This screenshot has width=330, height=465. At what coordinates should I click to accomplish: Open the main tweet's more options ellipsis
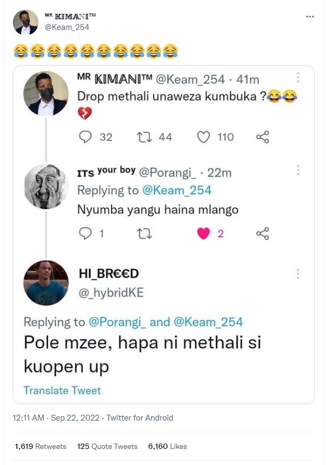[x=310, y=17]
